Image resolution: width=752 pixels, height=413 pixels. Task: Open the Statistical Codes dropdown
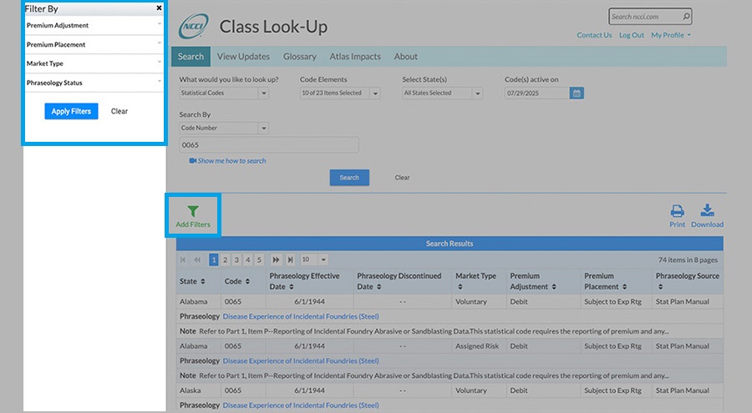point(225,93)
